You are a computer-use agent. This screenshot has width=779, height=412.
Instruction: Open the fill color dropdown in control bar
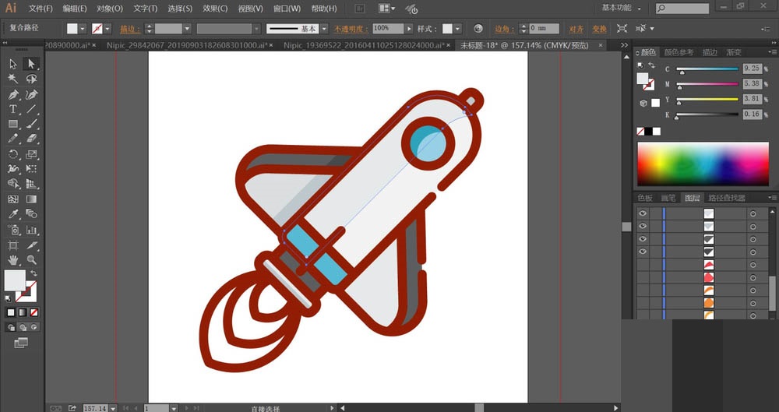coord(83,29)
